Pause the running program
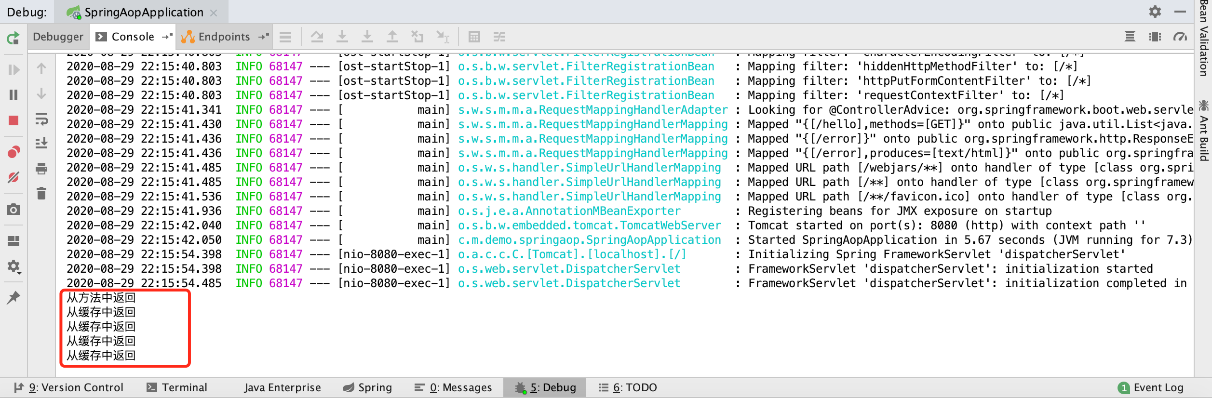 13,95
